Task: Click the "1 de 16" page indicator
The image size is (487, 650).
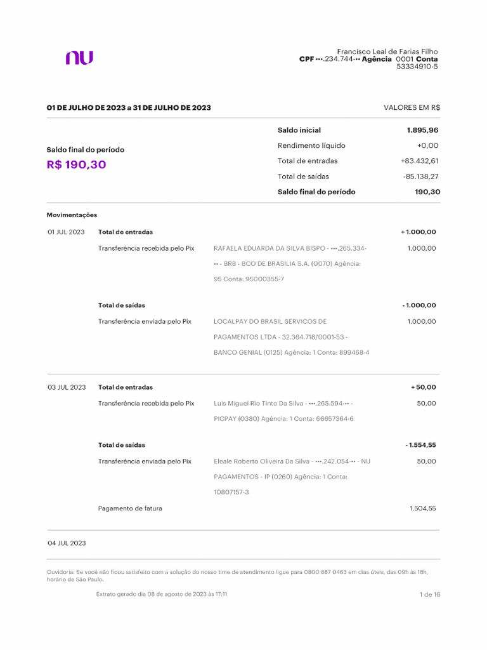Action: pos(429,595)
